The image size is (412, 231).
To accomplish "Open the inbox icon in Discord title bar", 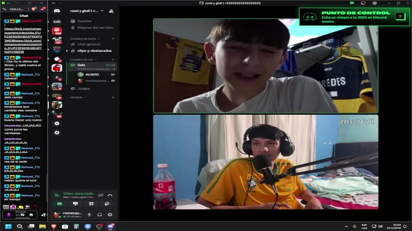I will [x=363, y=3].
